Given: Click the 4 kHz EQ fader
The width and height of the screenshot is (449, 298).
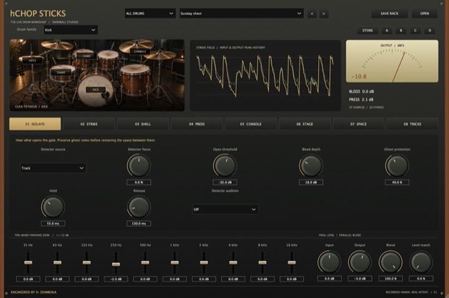Looking at the screenshot, I should (x=233, y=263).
